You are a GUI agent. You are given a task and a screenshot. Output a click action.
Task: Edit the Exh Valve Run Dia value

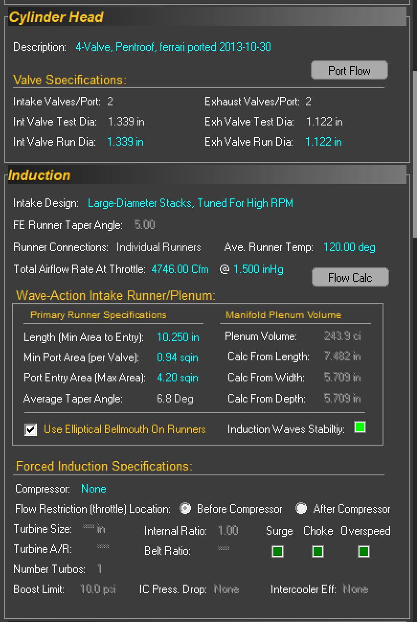click(x=323, y=142)
